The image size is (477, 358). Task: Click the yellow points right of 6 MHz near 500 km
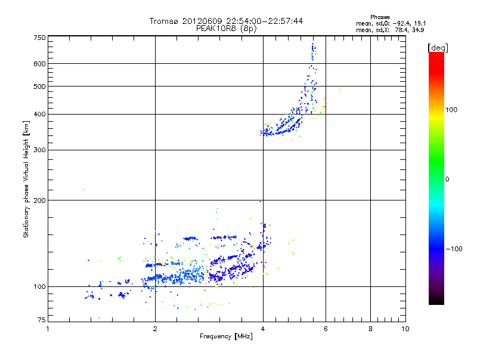[340, 90]
